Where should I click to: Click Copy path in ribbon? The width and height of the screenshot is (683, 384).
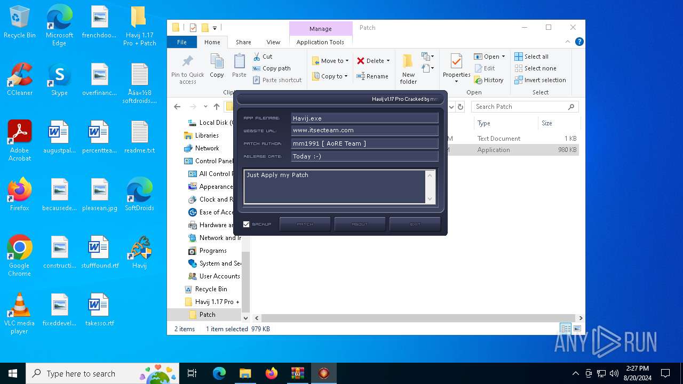point(272,68)
